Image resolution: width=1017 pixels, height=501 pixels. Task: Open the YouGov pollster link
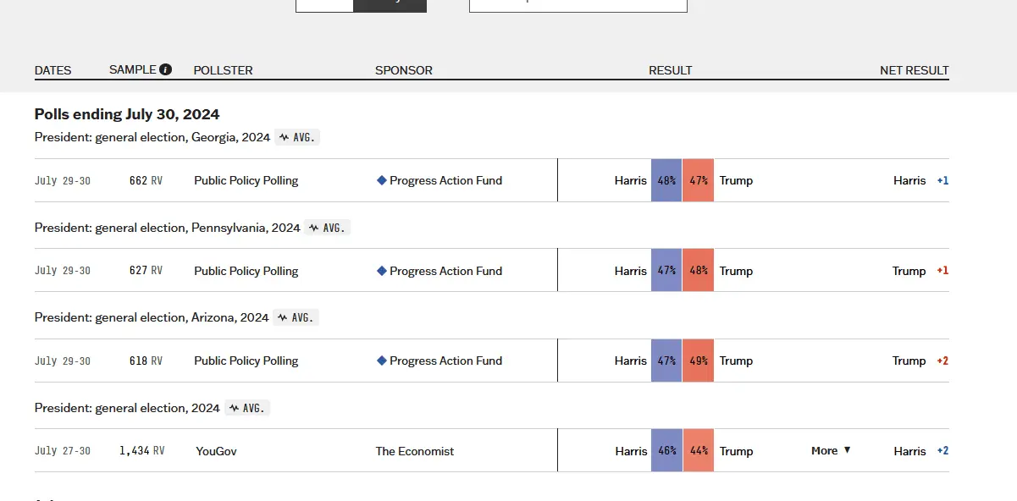point(216,451)
